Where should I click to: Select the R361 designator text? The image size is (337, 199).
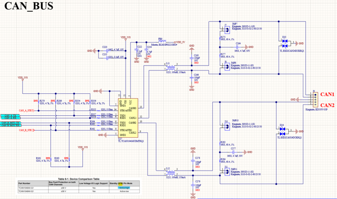[38, 158]
